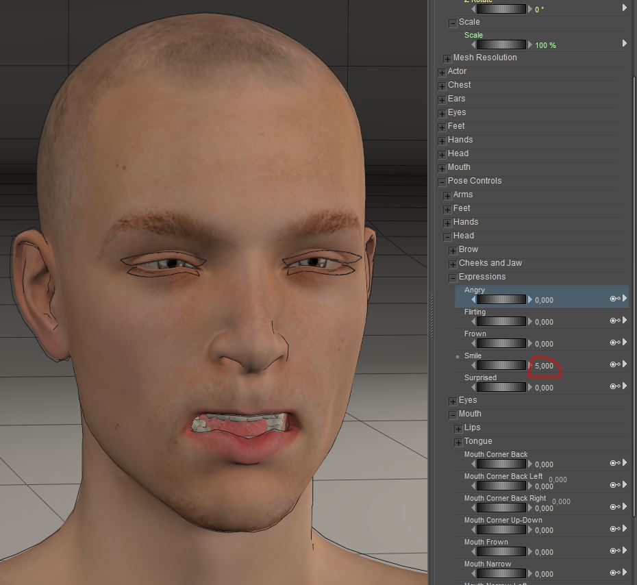
Task: Click the Scale slider bar
Action: [501, 45]
